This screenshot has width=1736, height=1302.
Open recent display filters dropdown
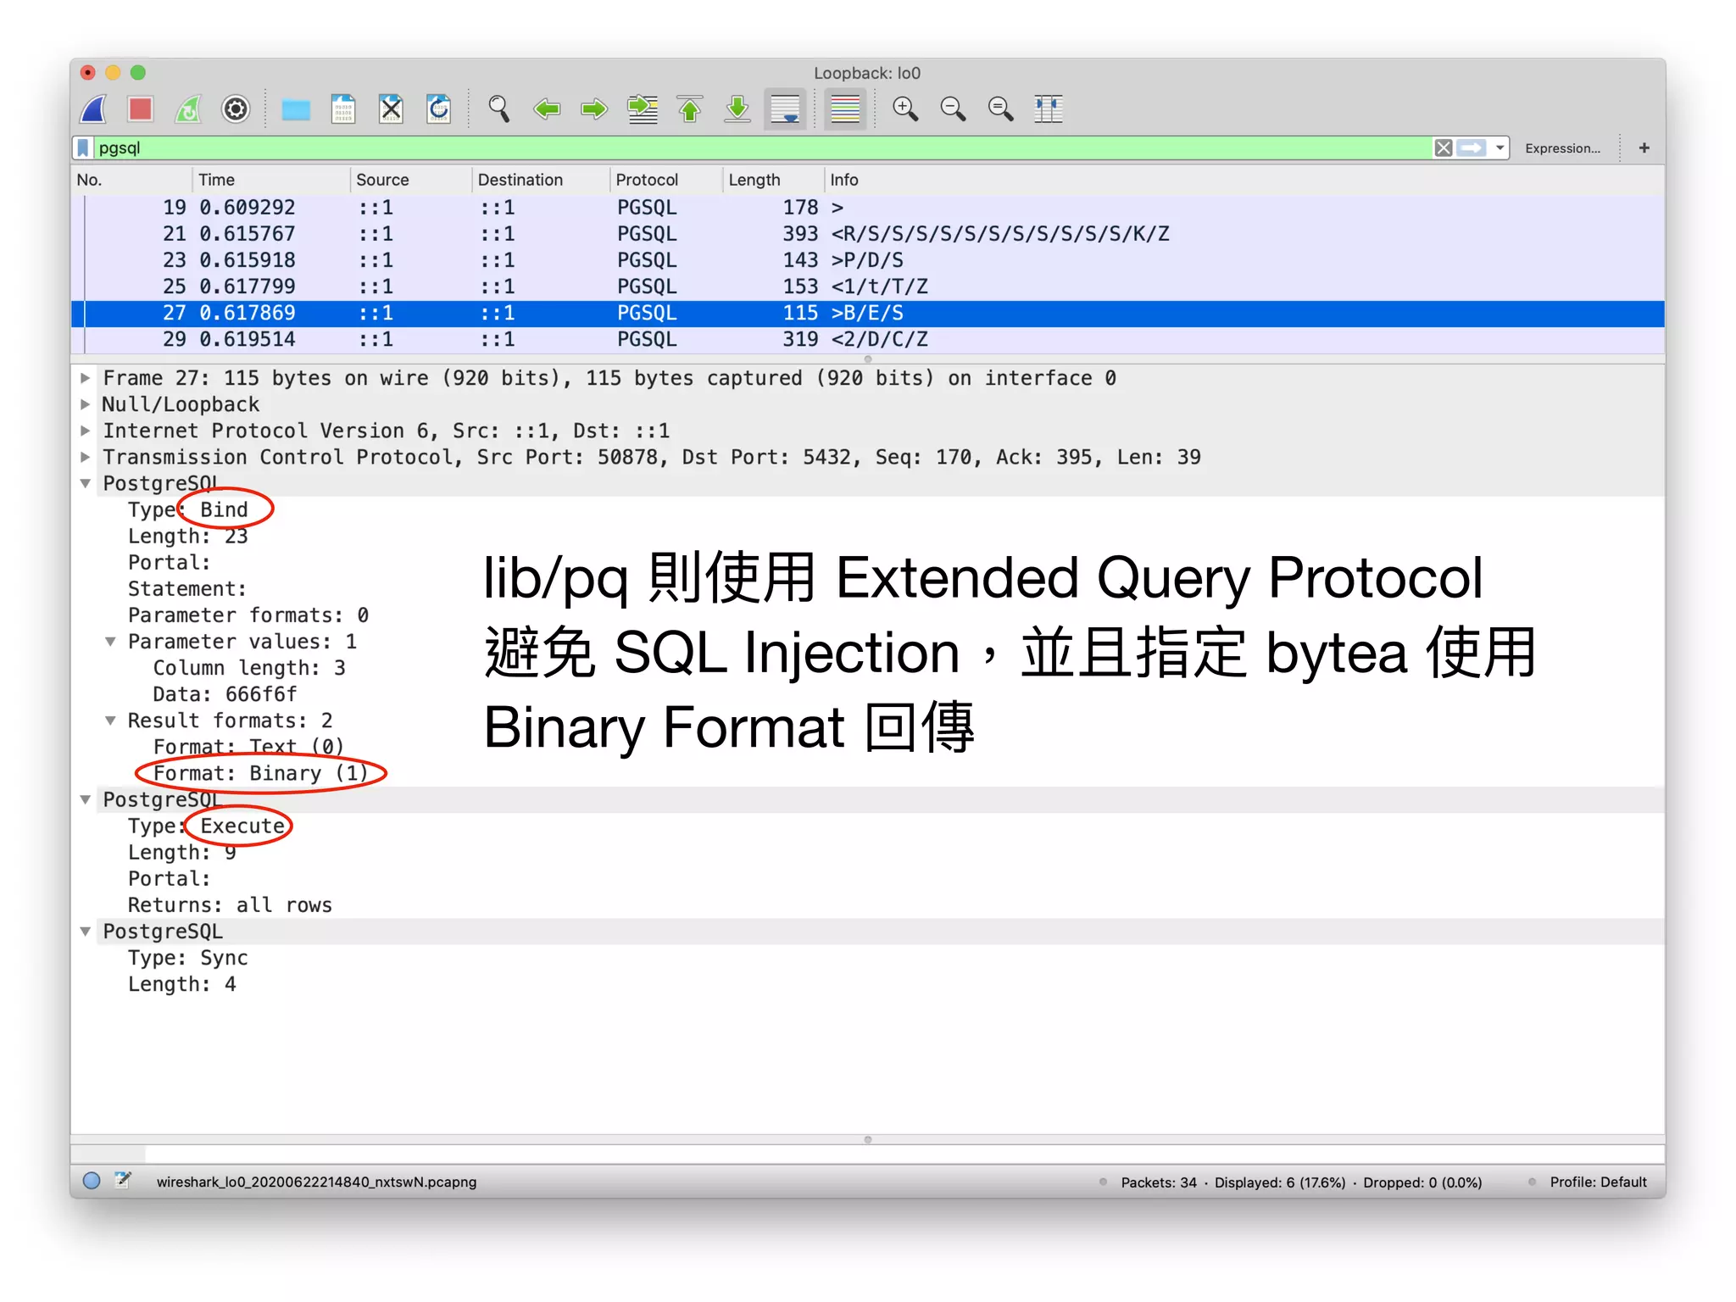pyautogui.click(x=1500, y=148)
